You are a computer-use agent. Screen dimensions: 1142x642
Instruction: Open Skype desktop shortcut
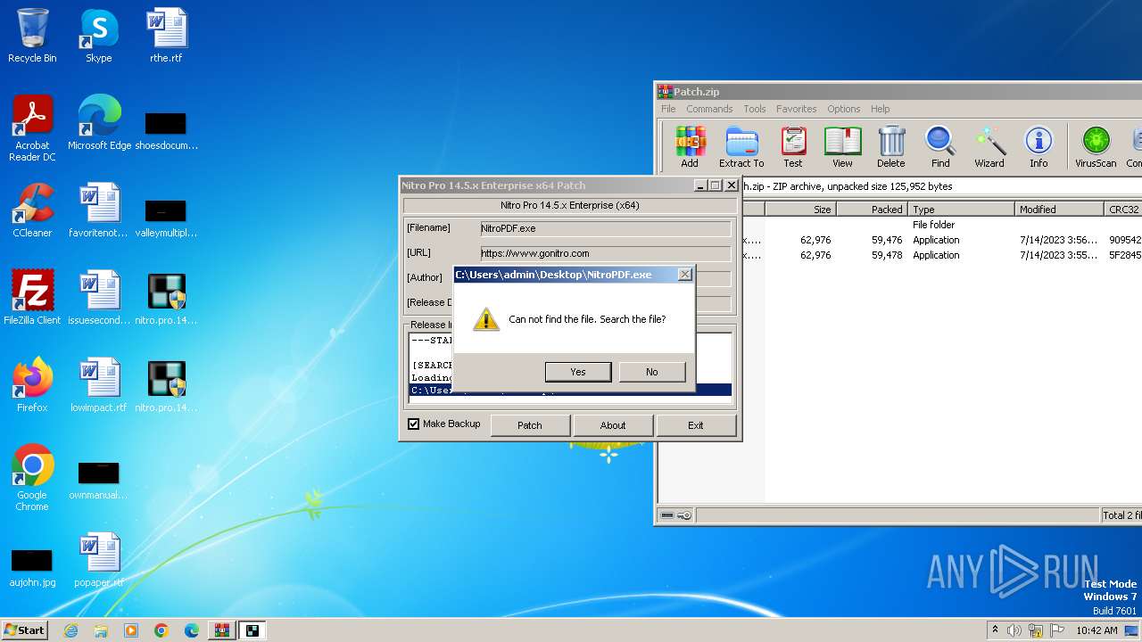[x=98, y=36]
